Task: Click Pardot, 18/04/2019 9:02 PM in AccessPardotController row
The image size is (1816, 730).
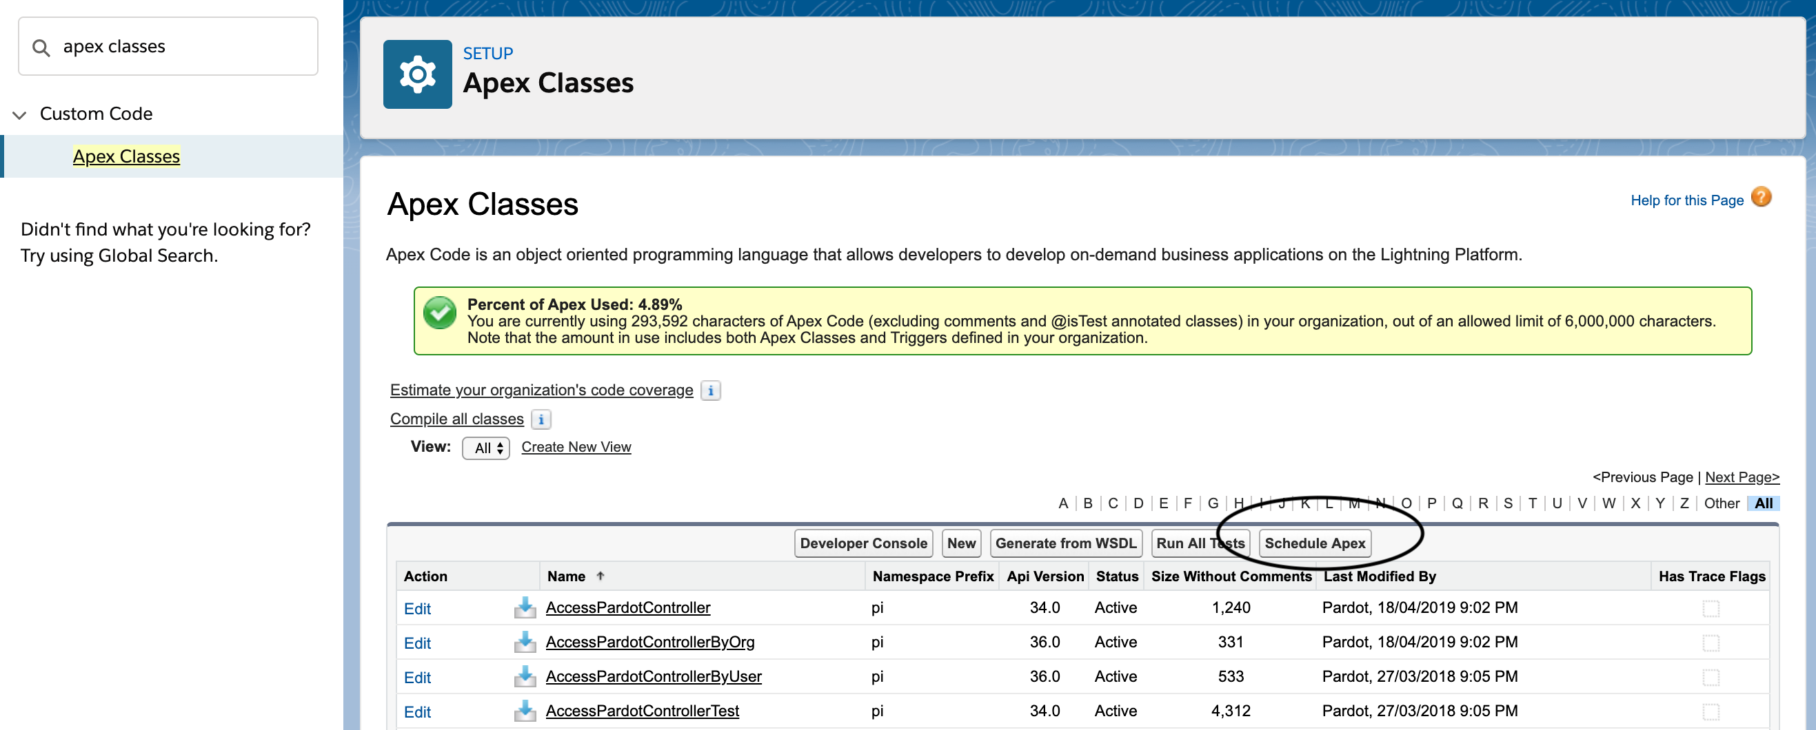Action: [x=1419, y=607]
